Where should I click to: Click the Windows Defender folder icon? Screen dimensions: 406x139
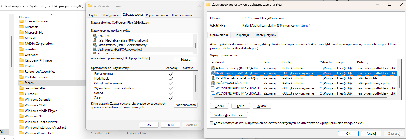point(22,100)
